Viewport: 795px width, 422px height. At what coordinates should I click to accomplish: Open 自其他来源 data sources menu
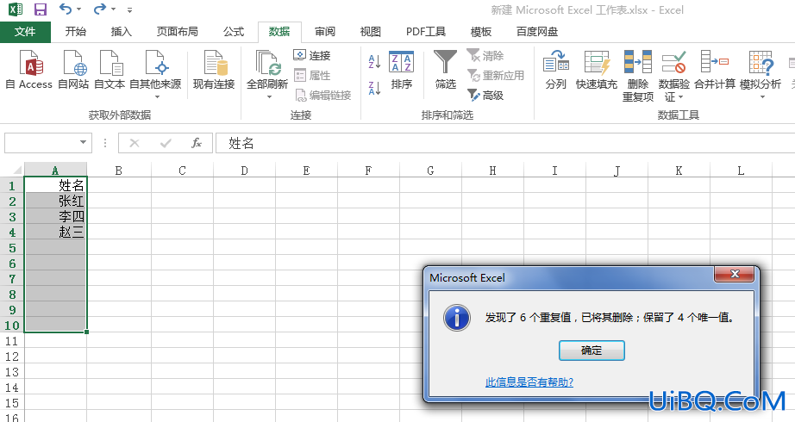coord(155,73)
